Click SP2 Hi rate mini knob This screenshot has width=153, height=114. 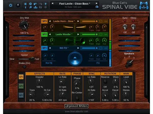pyautogui.click(x=52, y=40)
